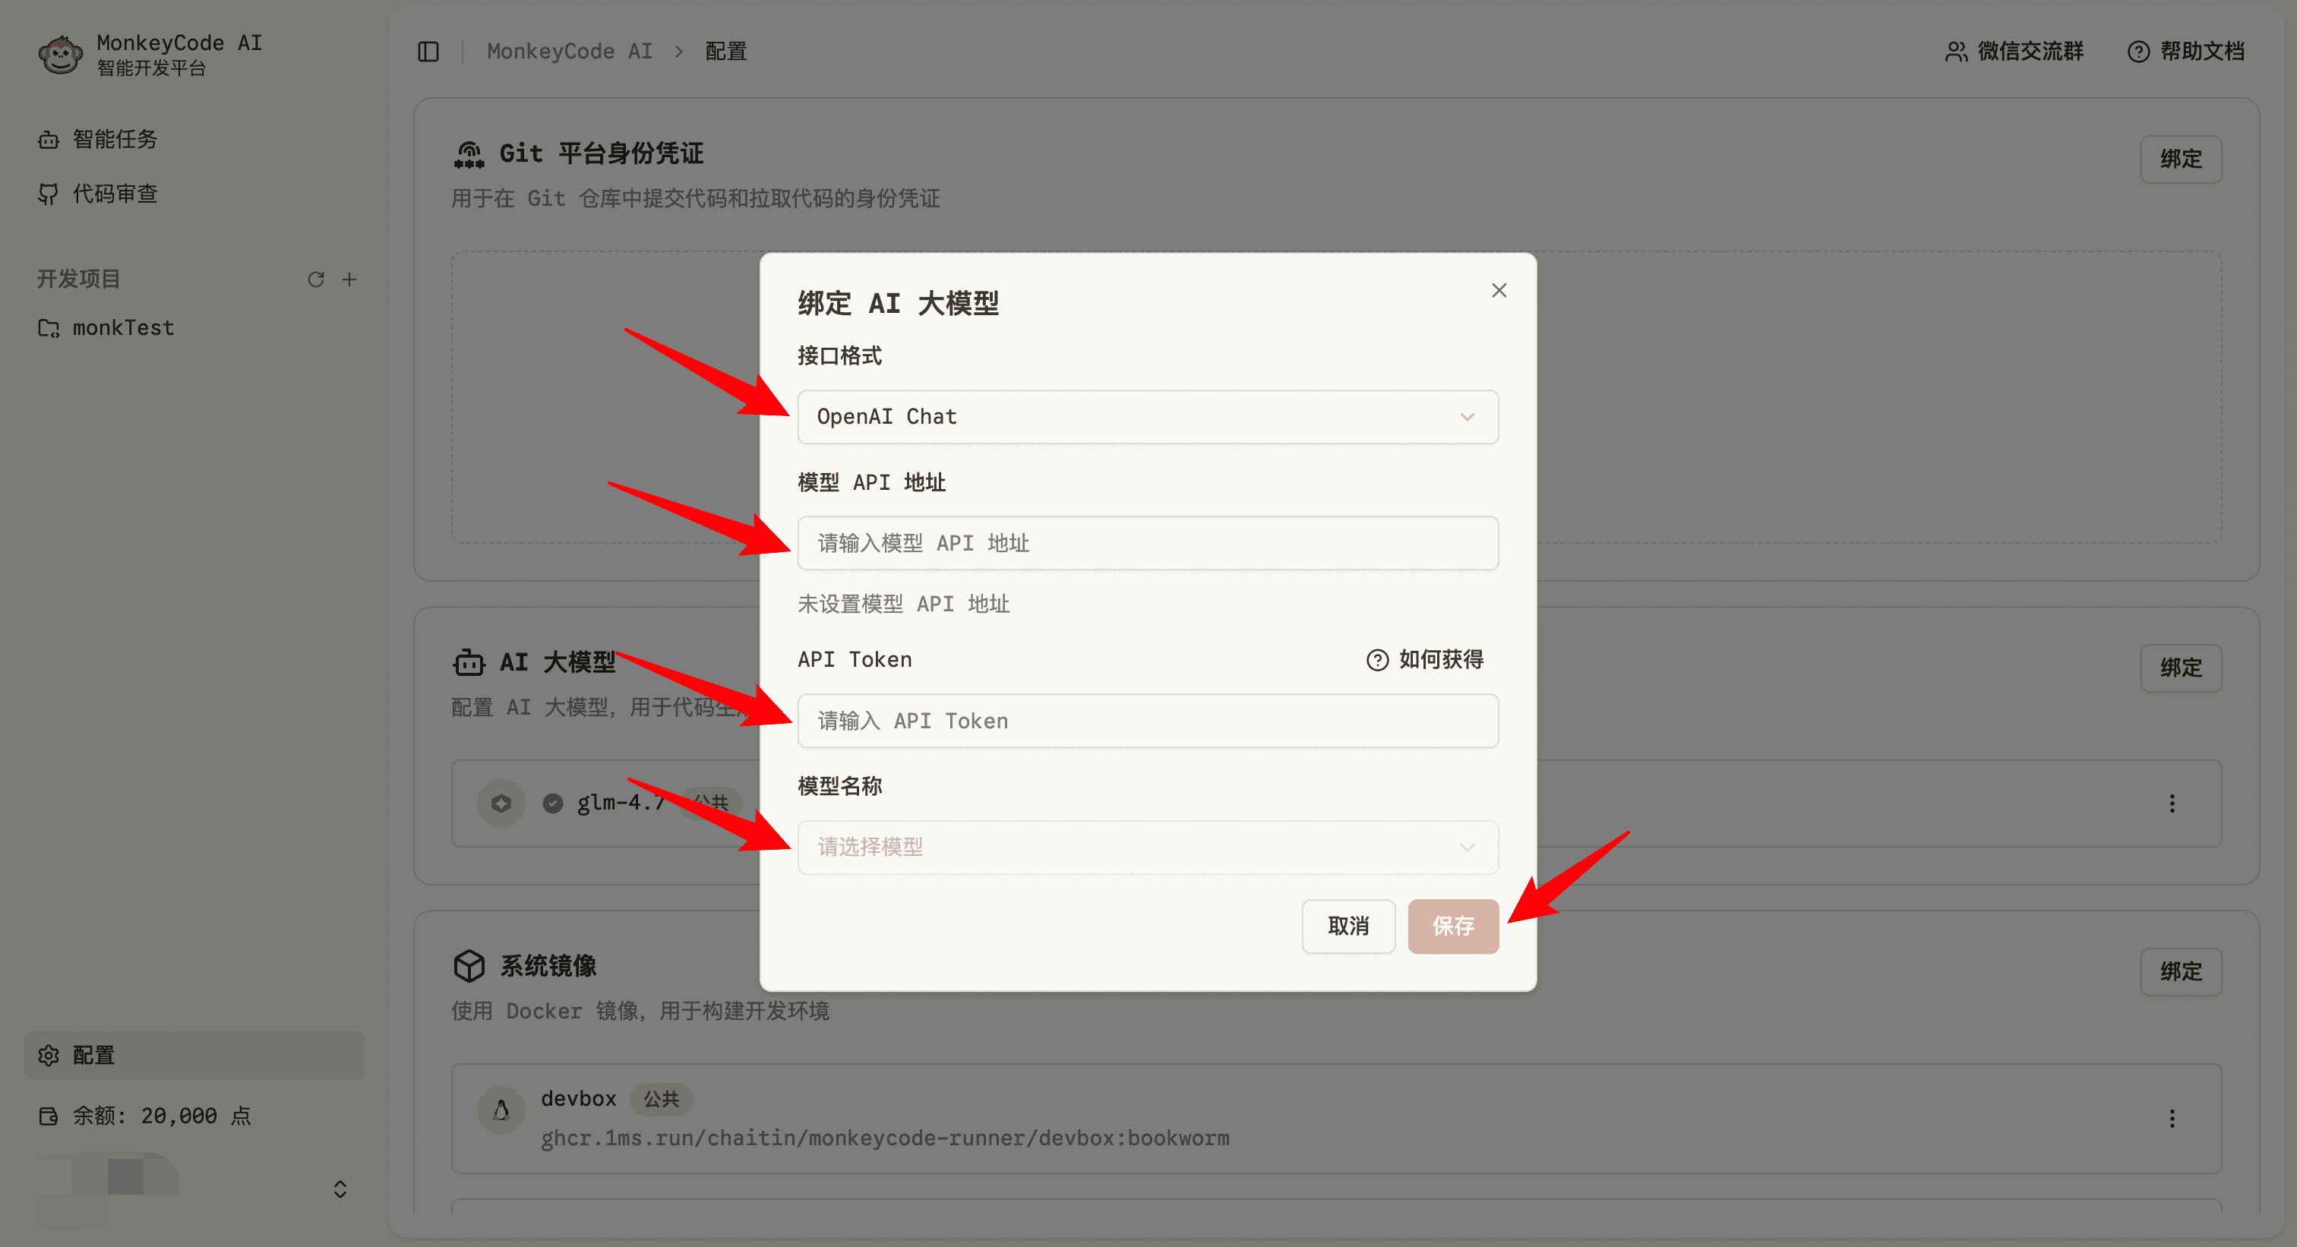The image size is (2297, 1247).
Task: Open options menu for devbox image
Action: pos(2171,1119)
